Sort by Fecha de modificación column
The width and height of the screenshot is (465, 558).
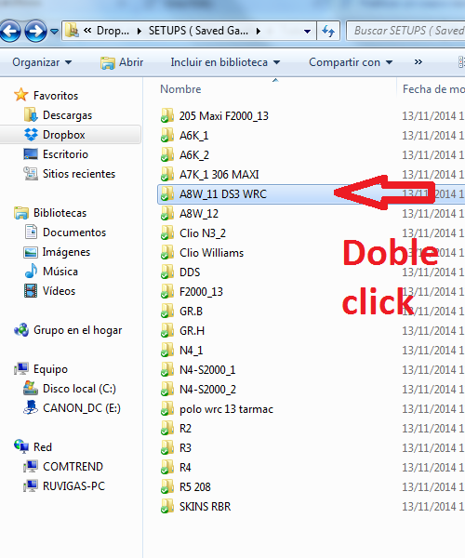pyautogui.click(x=433, y=89)
